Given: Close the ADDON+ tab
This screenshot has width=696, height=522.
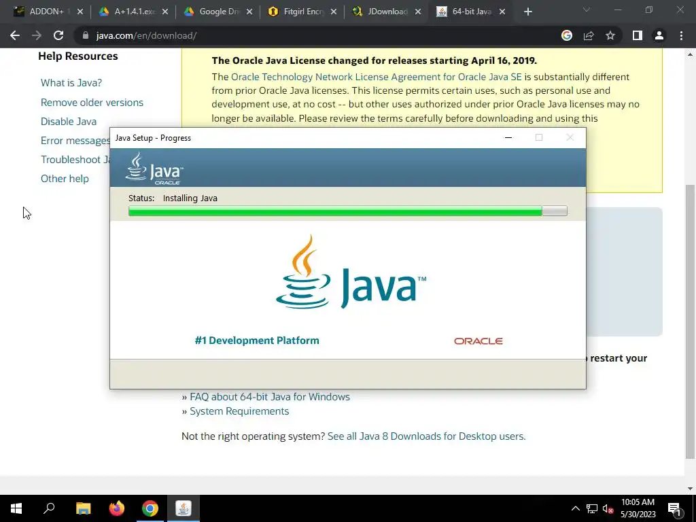Looking at the screenshot, I should 80,12.
